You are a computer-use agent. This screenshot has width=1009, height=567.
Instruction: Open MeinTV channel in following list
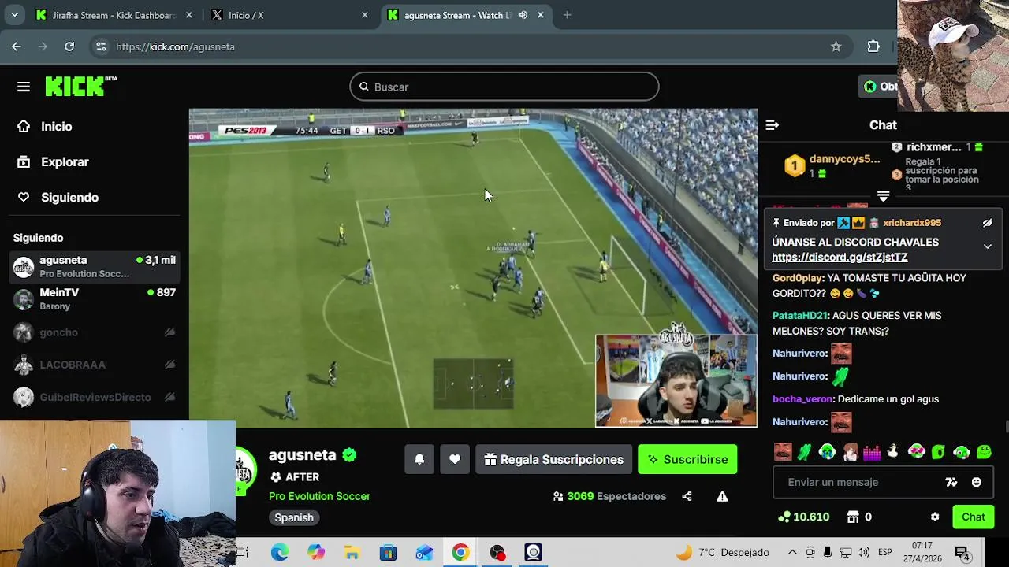(95, 298)
